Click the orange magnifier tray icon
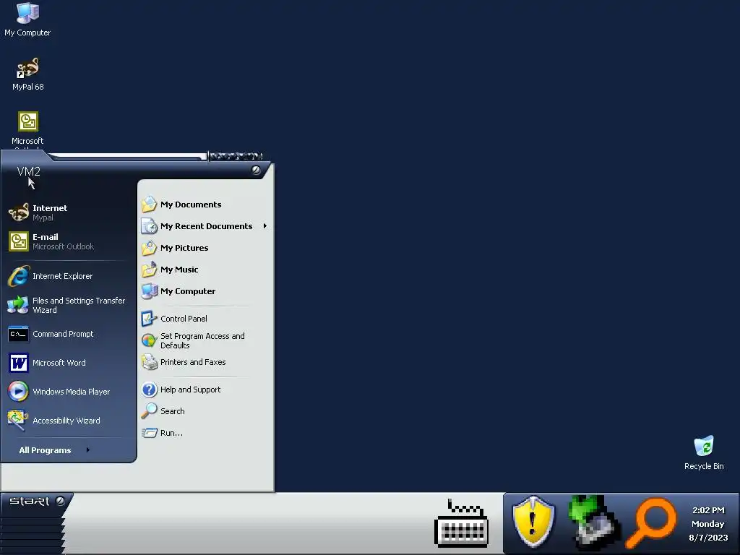740x555 pixels. (651, 522)
